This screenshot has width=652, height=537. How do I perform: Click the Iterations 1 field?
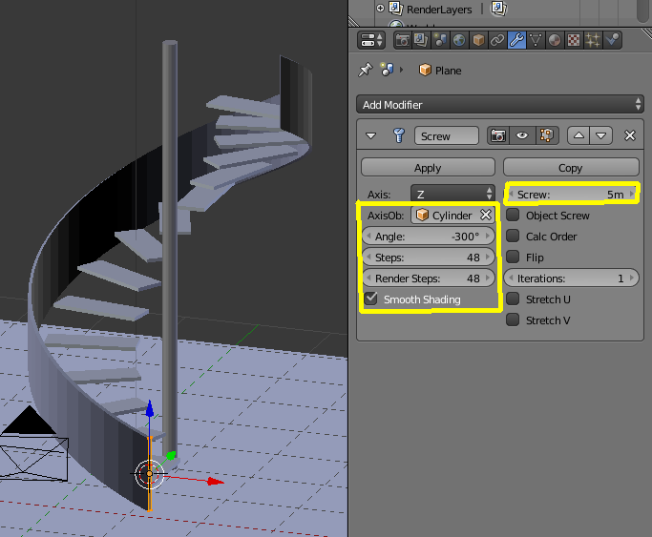point(571,279)
